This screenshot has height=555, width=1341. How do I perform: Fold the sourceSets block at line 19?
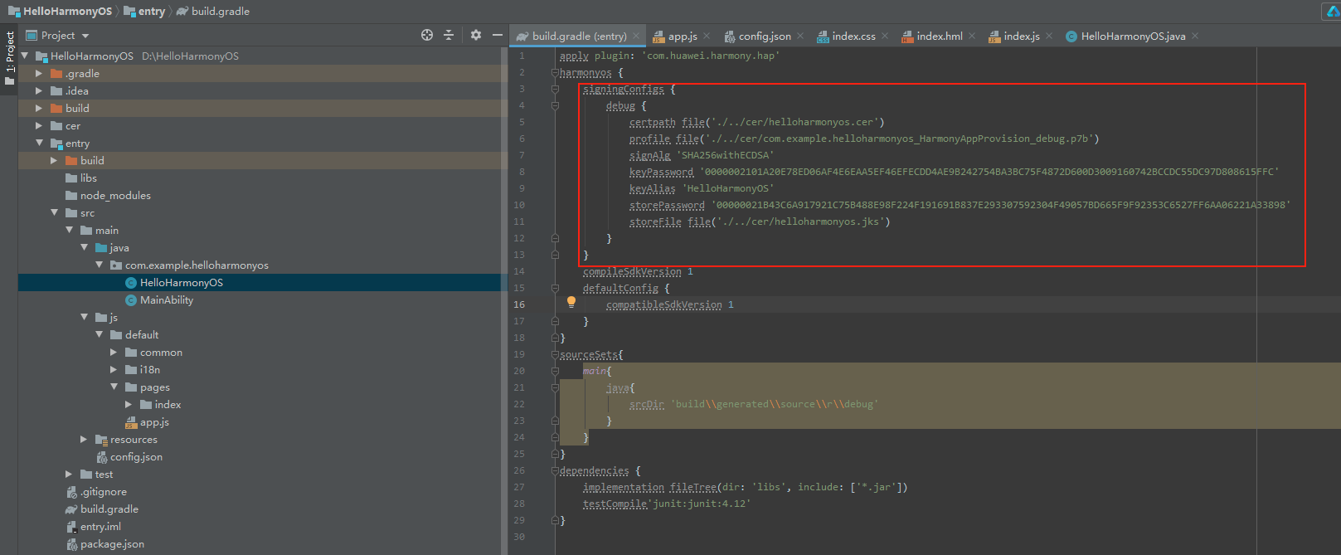click(555, 354)
